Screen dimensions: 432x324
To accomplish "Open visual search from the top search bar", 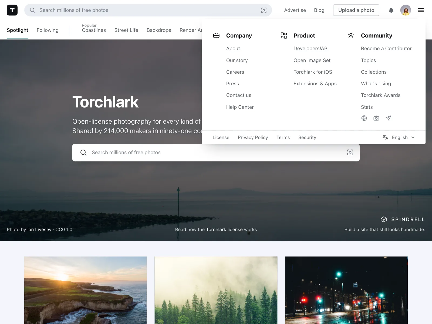I will [x=264, y=10].
